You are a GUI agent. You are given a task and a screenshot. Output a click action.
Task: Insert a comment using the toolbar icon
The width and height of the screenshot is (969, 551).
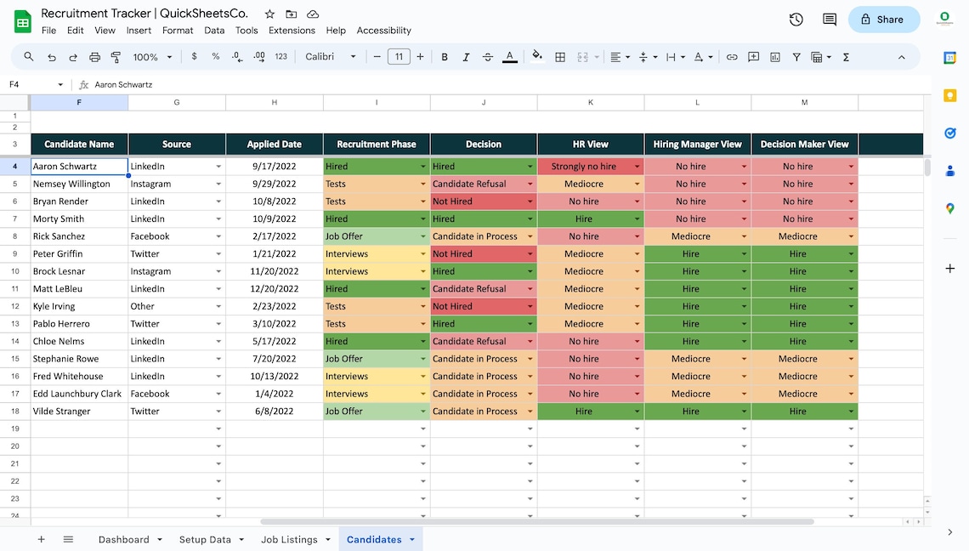pyautogui.click(x=753, y=57)
